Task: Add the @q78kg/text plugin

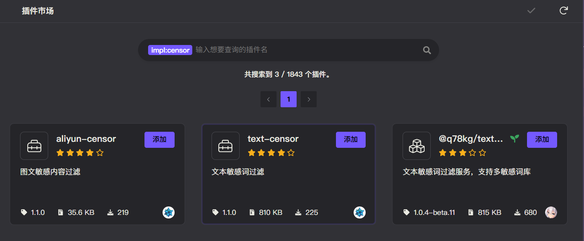Action: 542,139
